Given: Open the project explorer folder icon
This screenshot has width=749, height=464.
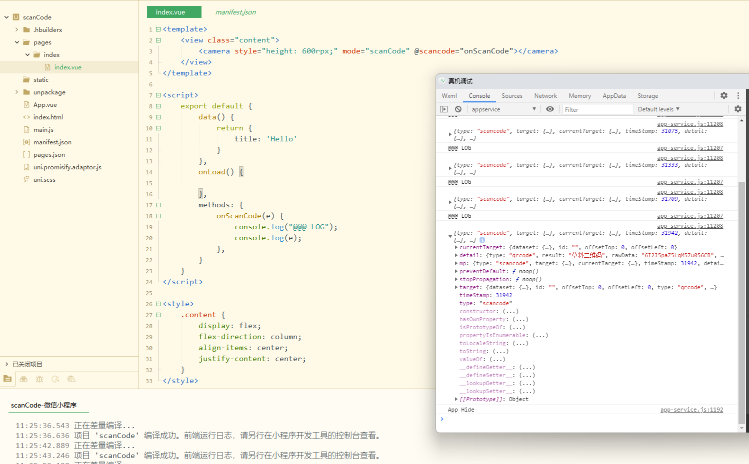Looking at the screenshot, I should [7, 379].
